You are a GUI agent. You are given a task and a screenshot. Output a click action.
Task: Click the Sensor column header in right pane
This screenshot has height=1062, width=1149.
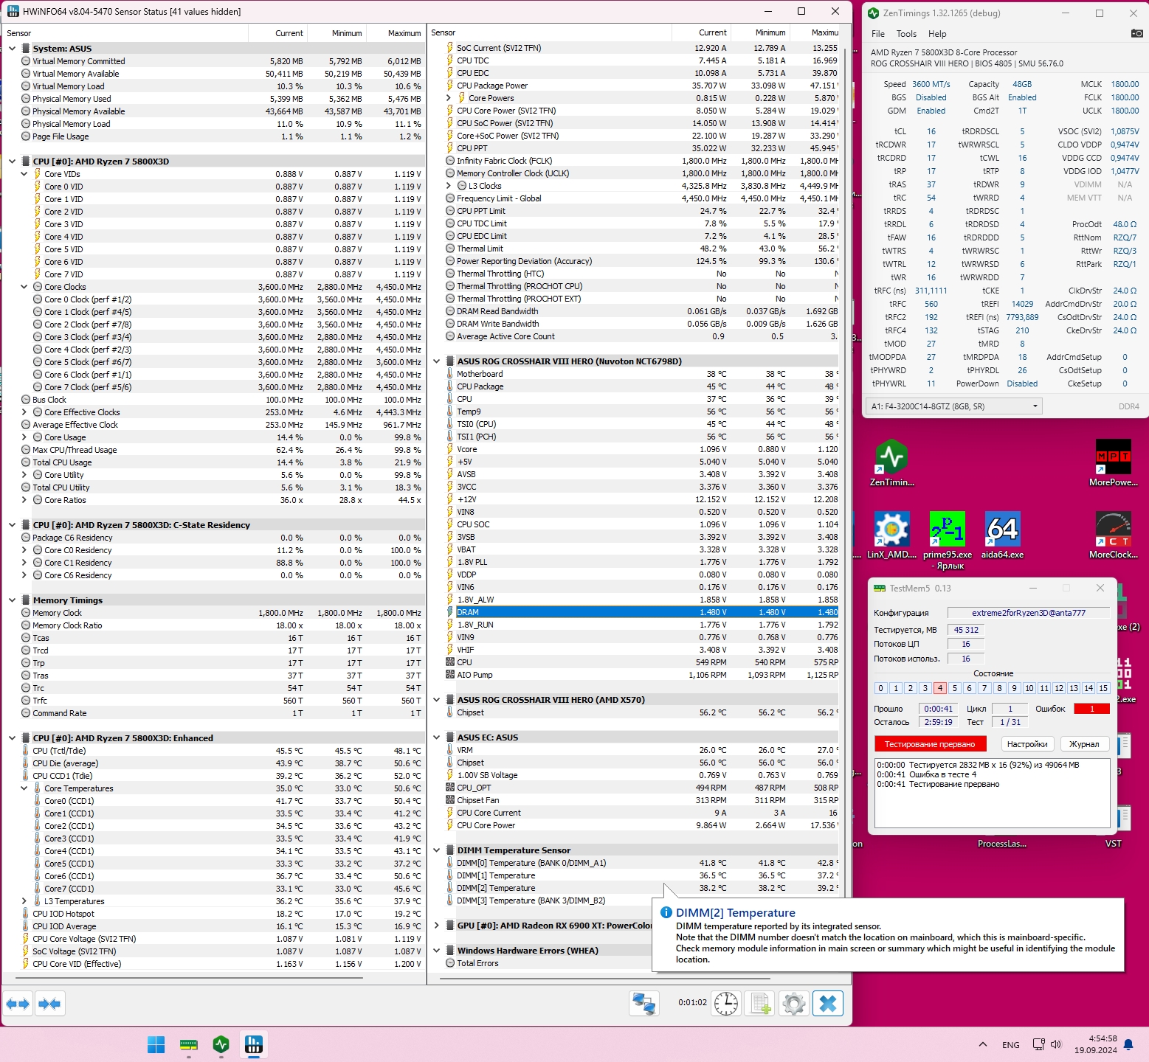(x=550, y=32)
